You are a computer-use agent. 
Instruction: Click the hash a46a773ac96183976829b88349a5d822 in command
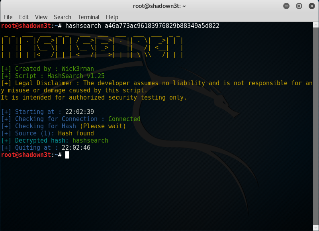click(x=162, y=26)
